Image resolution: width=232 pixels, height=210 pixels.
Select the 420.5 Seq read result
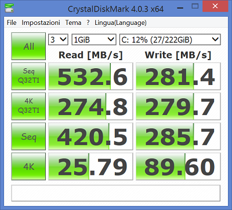[x=90, y=137]
